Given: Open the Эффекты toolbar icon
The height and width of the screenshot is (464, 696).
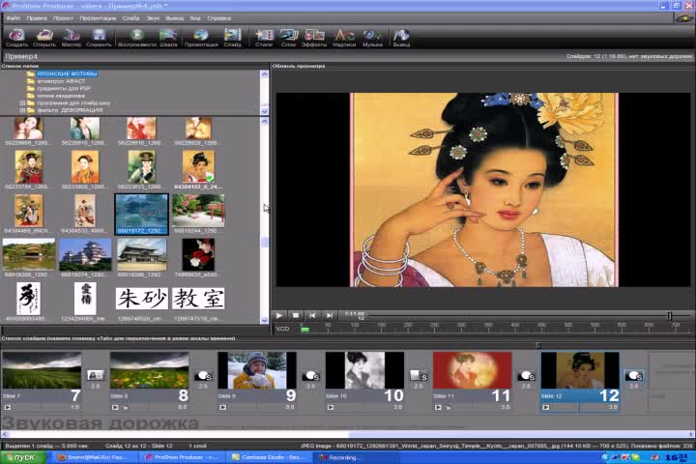Looking at the screenshot, I should pyautogui.click(x=314, y=38).
